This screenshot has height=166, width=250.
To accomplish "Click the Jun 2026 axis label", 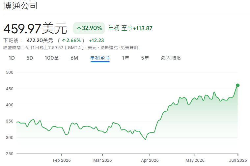I will coord(238,160).
